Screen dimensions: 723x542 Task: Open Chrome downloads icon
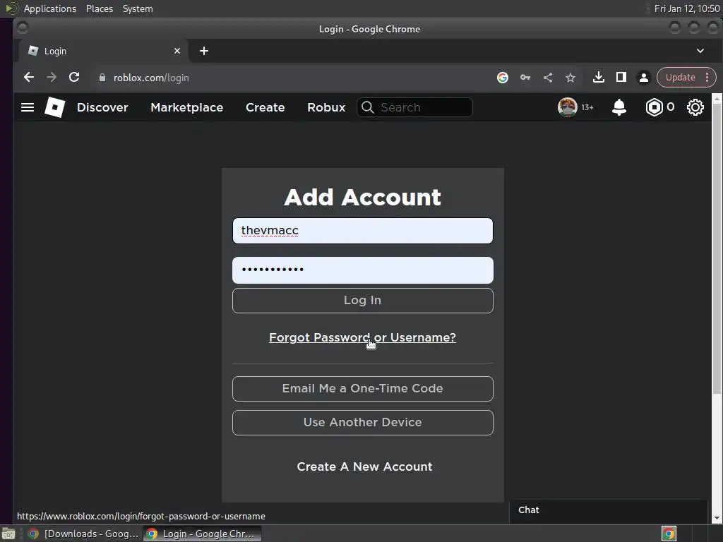(599, 78)
